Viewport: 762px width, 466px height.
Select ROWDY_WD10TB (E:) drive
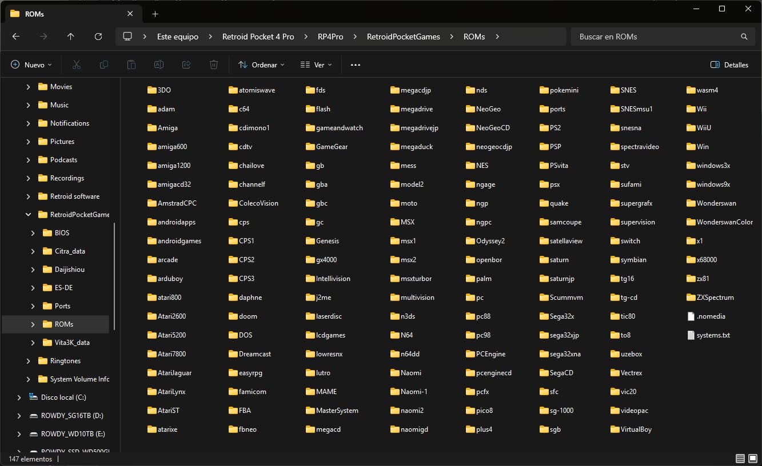[x=73, y=434]
